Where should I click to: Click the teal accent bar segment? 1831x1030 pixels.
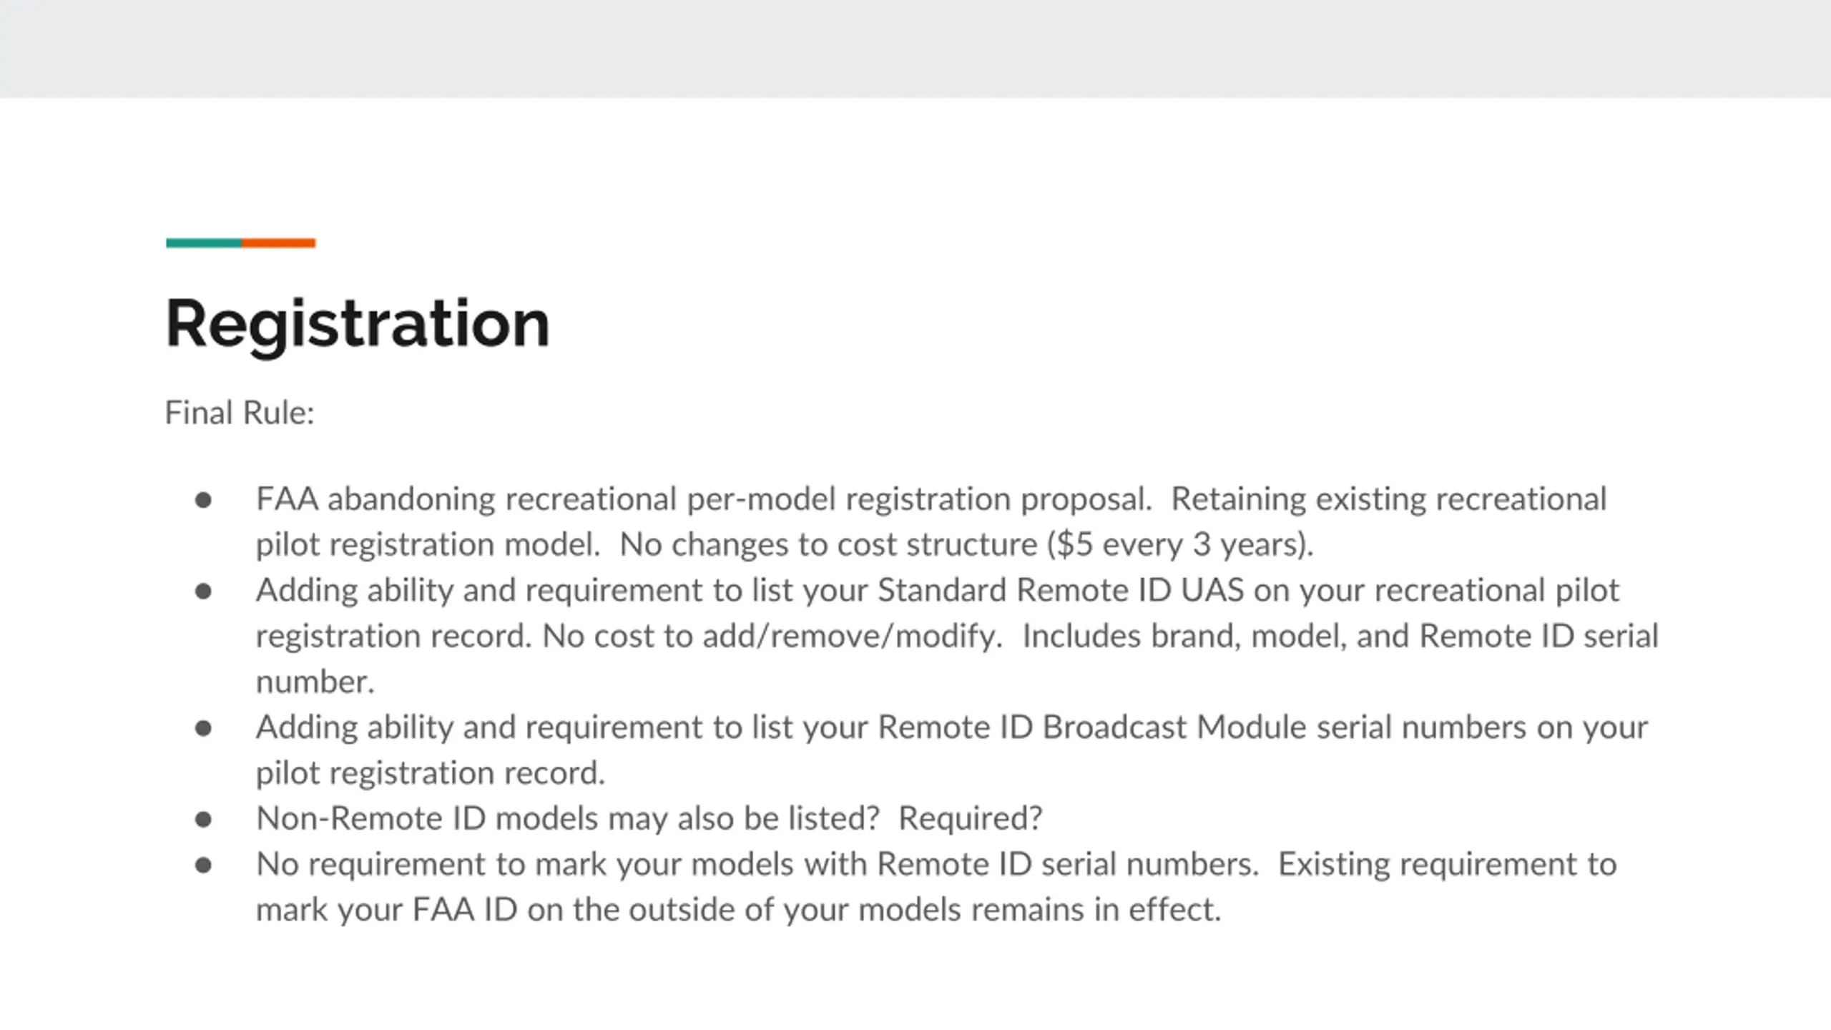point(204,243)
